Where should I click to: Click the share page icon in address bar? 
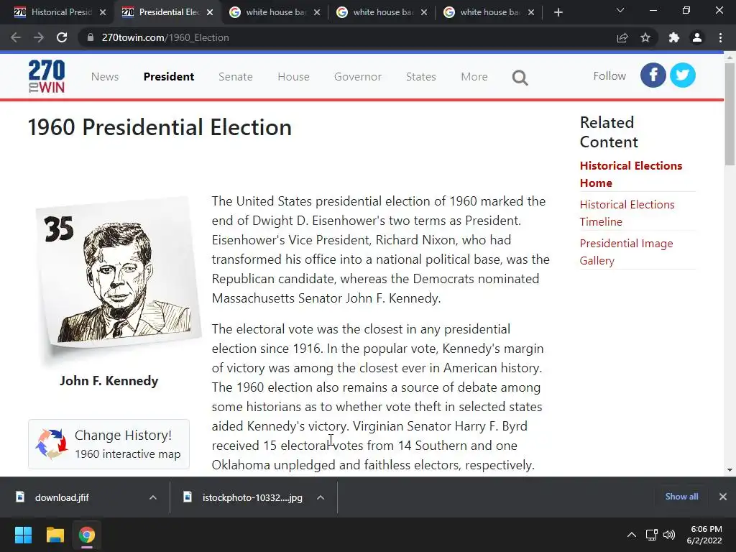[622, 37]
